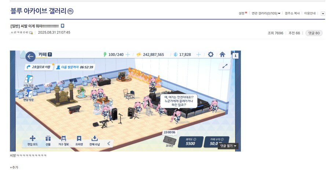The height and width of the screenshot is (173, 330).
Task: Click the 가구 정보 chair icon
Action: [63, 138]
